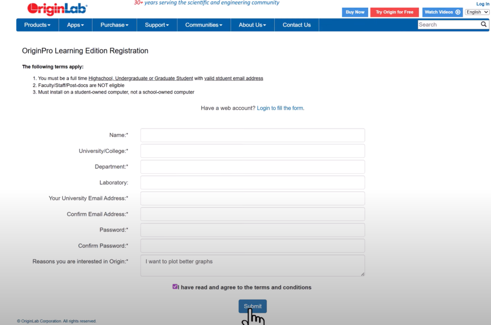Screen dimensions: 491x325
Task: Click 'Login to fill the form' link
Action: [x=281, y=108]
